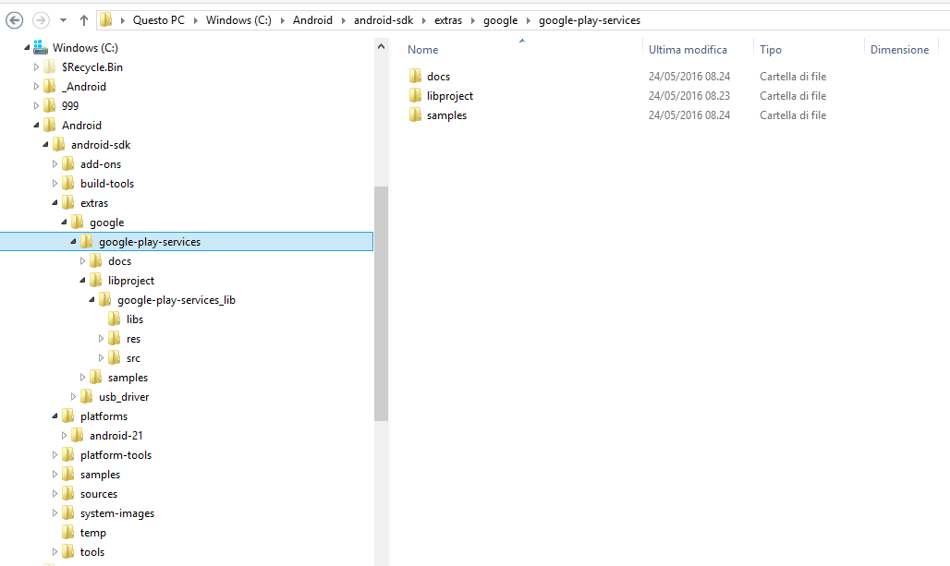Viewport: 950px width, 566px height.
Task: Click folder icon in address bar
Action: pyautogui.click(x=106, y=20)
